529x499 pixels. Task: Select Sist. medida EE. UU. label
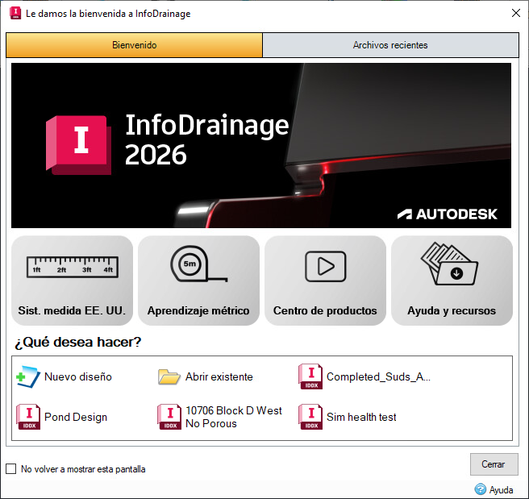[x=72, y=310]
